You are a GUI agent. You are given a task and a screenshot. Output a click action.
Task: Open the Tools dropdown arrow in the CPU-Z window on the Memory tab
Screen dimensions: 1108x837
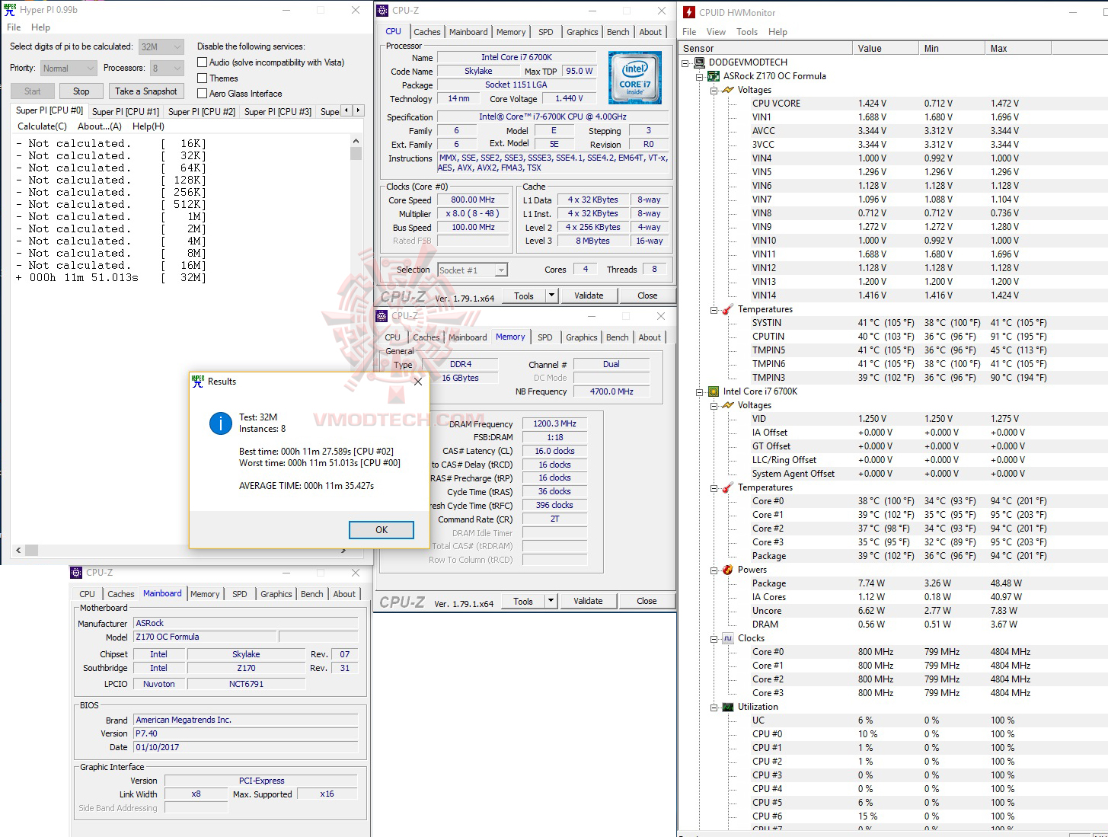(551, 601)
